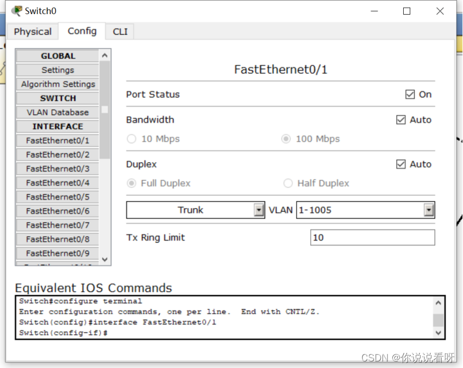Click the SWITCH section header button
The height and width of the screenshot is (368, 463).
pyautogui.click(x=58, y=98)
